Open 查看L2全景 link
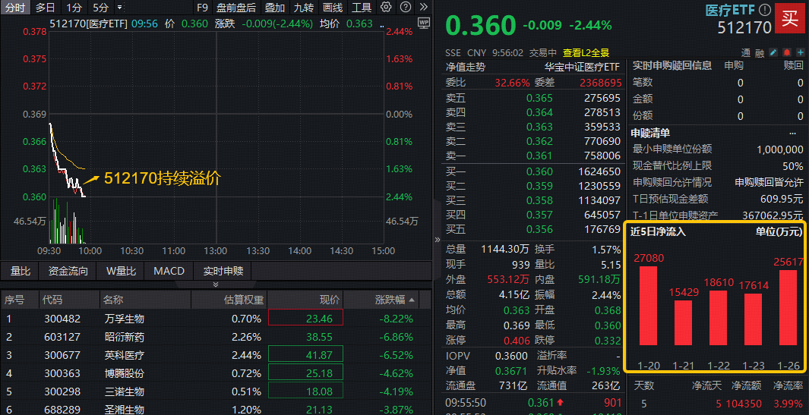This screenshot has width=809, height=415. (x=586, y=53)
